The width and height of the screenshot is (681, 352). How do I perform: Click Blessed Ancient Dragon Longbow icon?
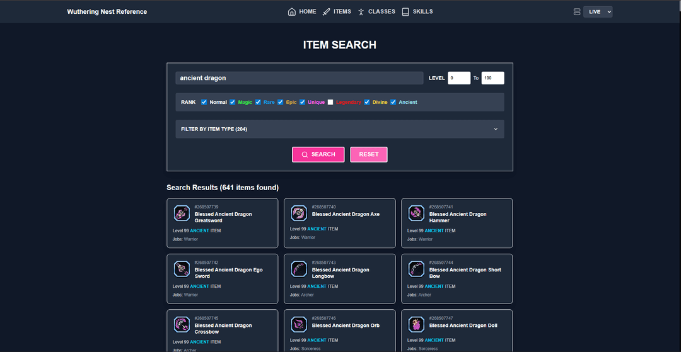click(x=299, y=269)
